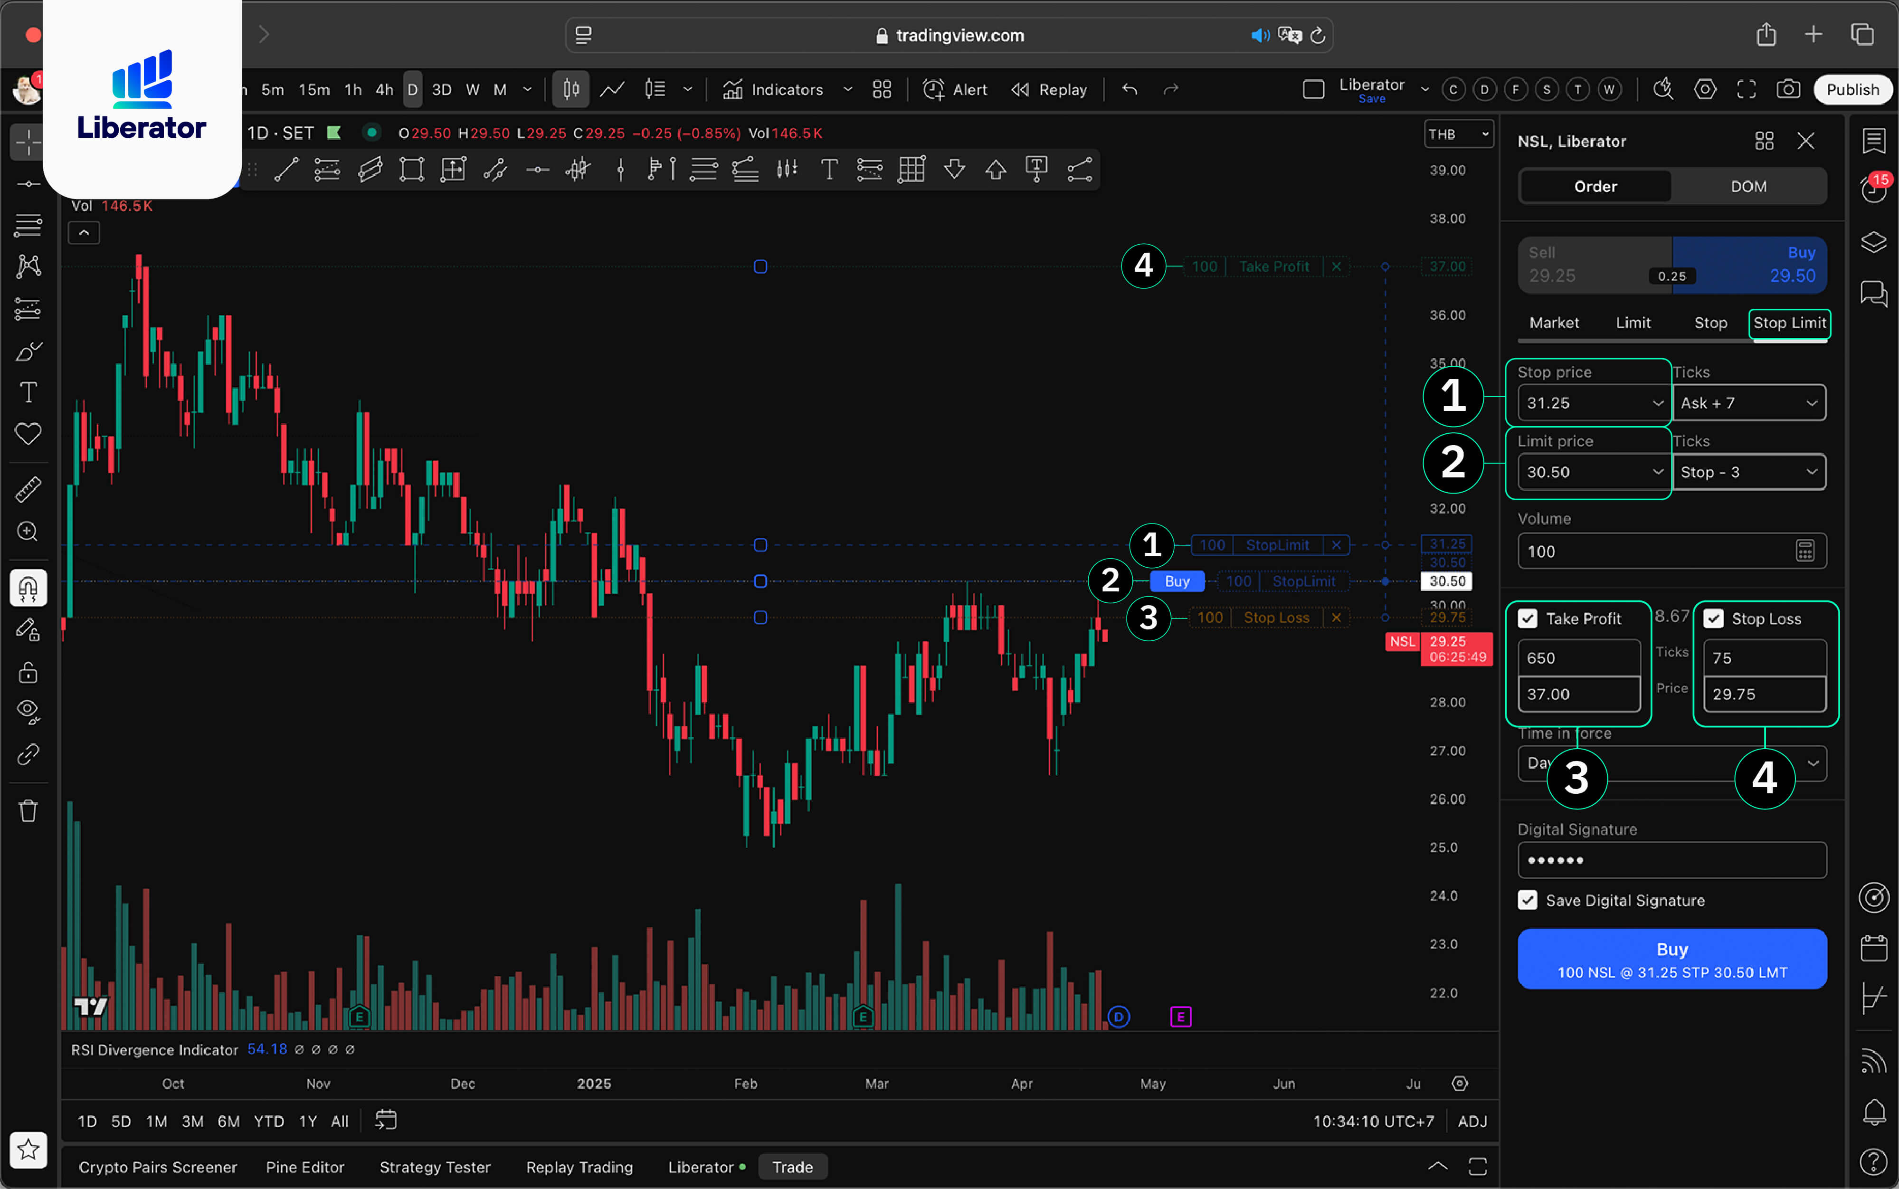The image size is (1899, 1189).
Task: Open the watchlist panel icon
Action: point(1873,142)
